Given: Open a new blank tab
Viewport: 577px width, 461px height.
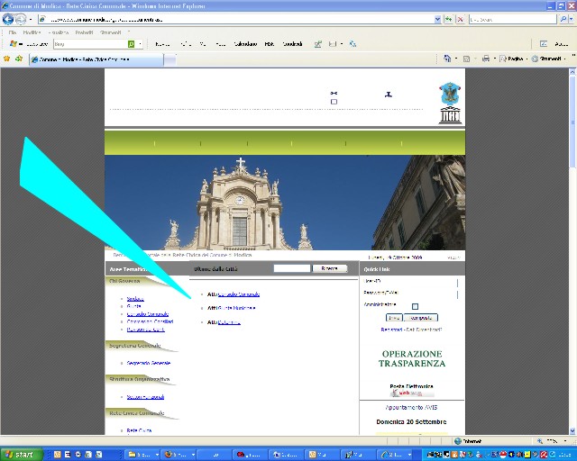Looking at the screenshot, I should click(170, 60).
